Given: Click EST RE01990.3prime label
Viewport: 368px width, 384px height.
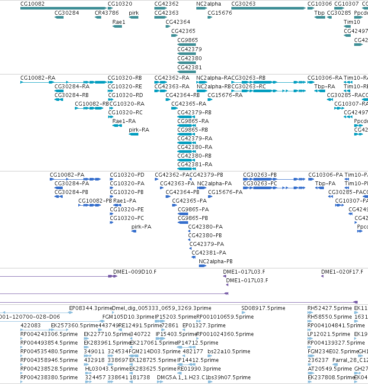Looking at the screenshot, I should point(199,369).
